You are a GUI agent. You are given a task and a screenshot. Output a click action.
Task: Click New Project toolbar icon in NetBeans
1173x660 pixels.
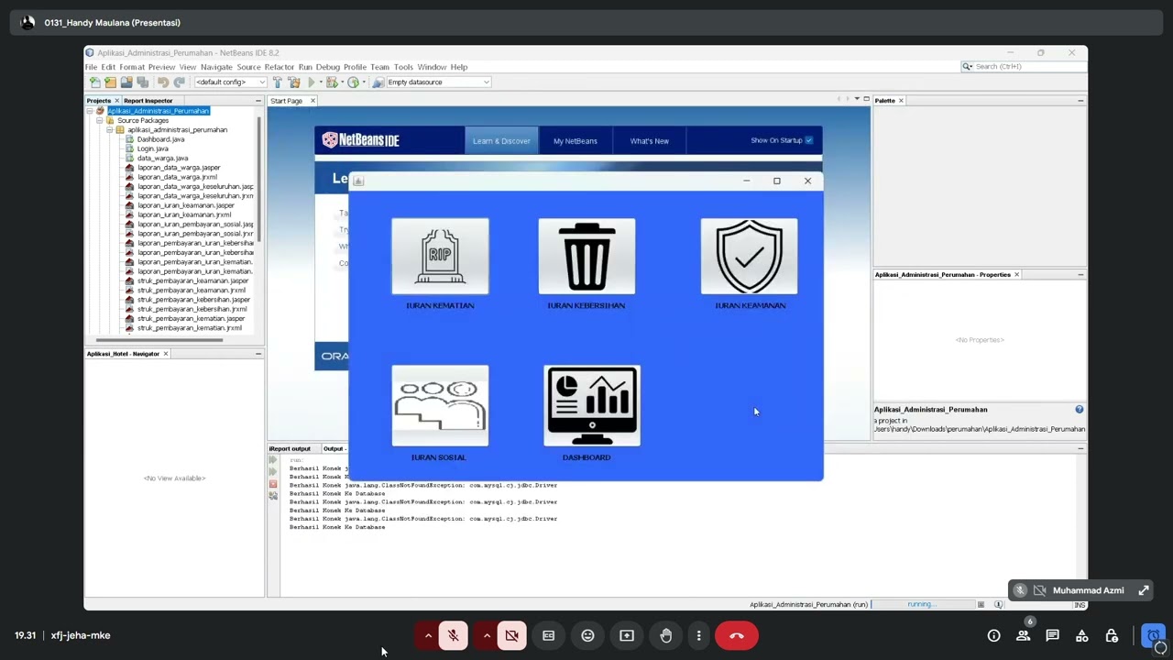(110, 82)
